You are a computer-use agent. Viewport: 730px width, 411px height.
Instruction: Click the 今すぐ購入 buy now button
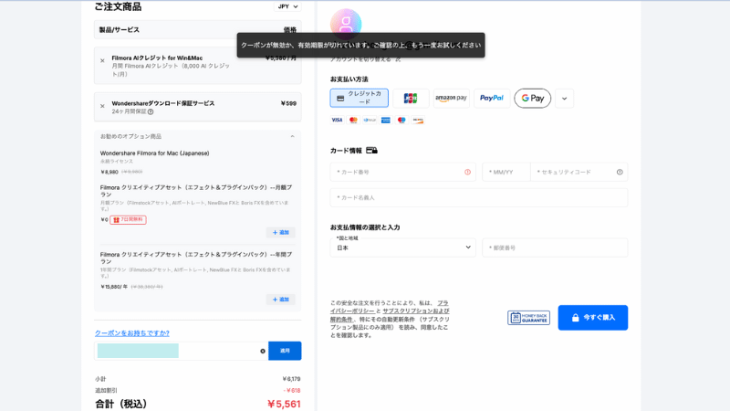[592, 317]
